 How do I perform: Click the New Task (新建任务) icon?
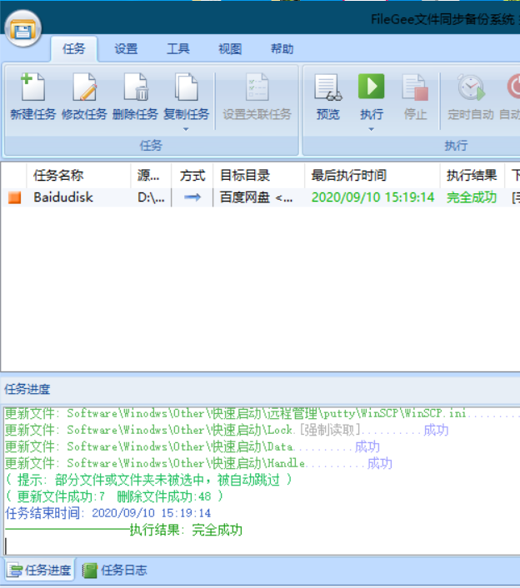(33, 88)
